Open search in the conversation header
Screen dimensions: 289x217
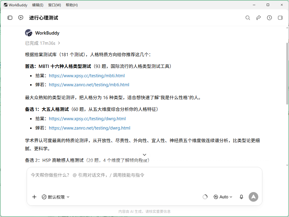coord(248,18)
